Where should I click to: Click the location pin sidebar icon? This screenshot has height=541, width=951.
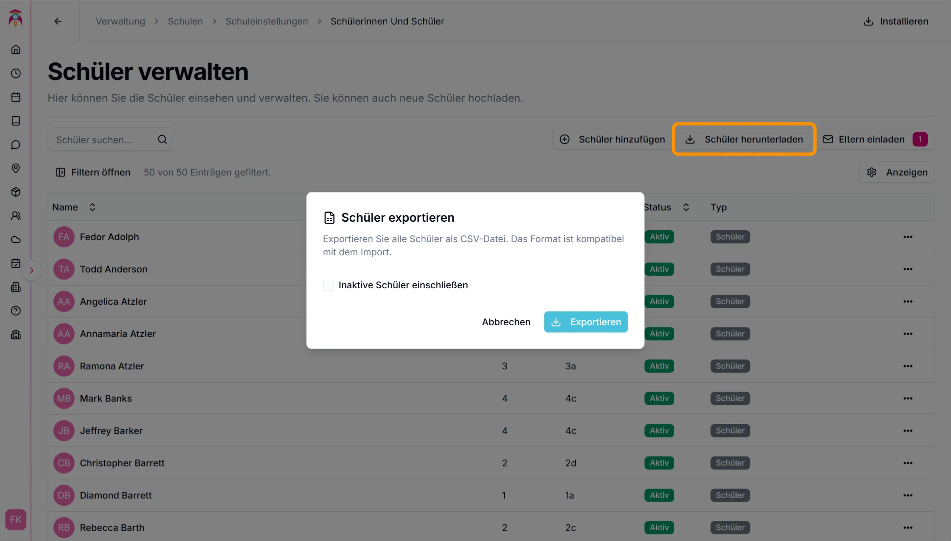tap(16, 168)
